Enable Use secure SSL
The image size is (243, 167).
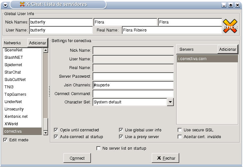click(x=180, y=130)
